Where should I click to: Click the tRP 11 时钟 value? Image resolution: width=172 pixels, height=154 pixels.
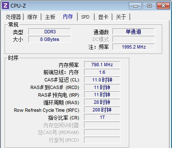click(x=102, y=95)
